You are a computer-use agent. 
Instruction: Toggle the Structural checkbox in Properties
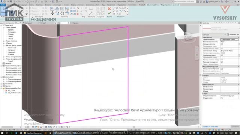(222, 69)
